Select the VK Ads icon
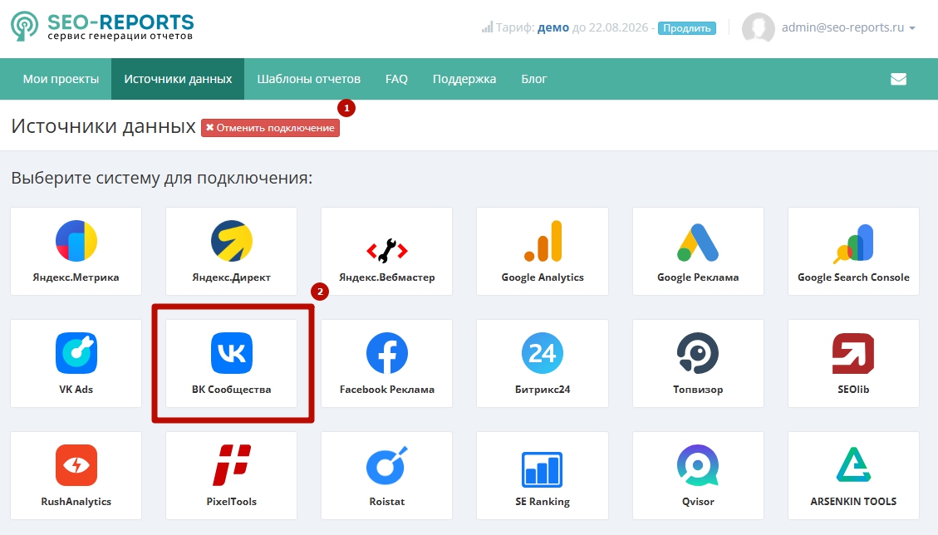 tap(76, 353)
